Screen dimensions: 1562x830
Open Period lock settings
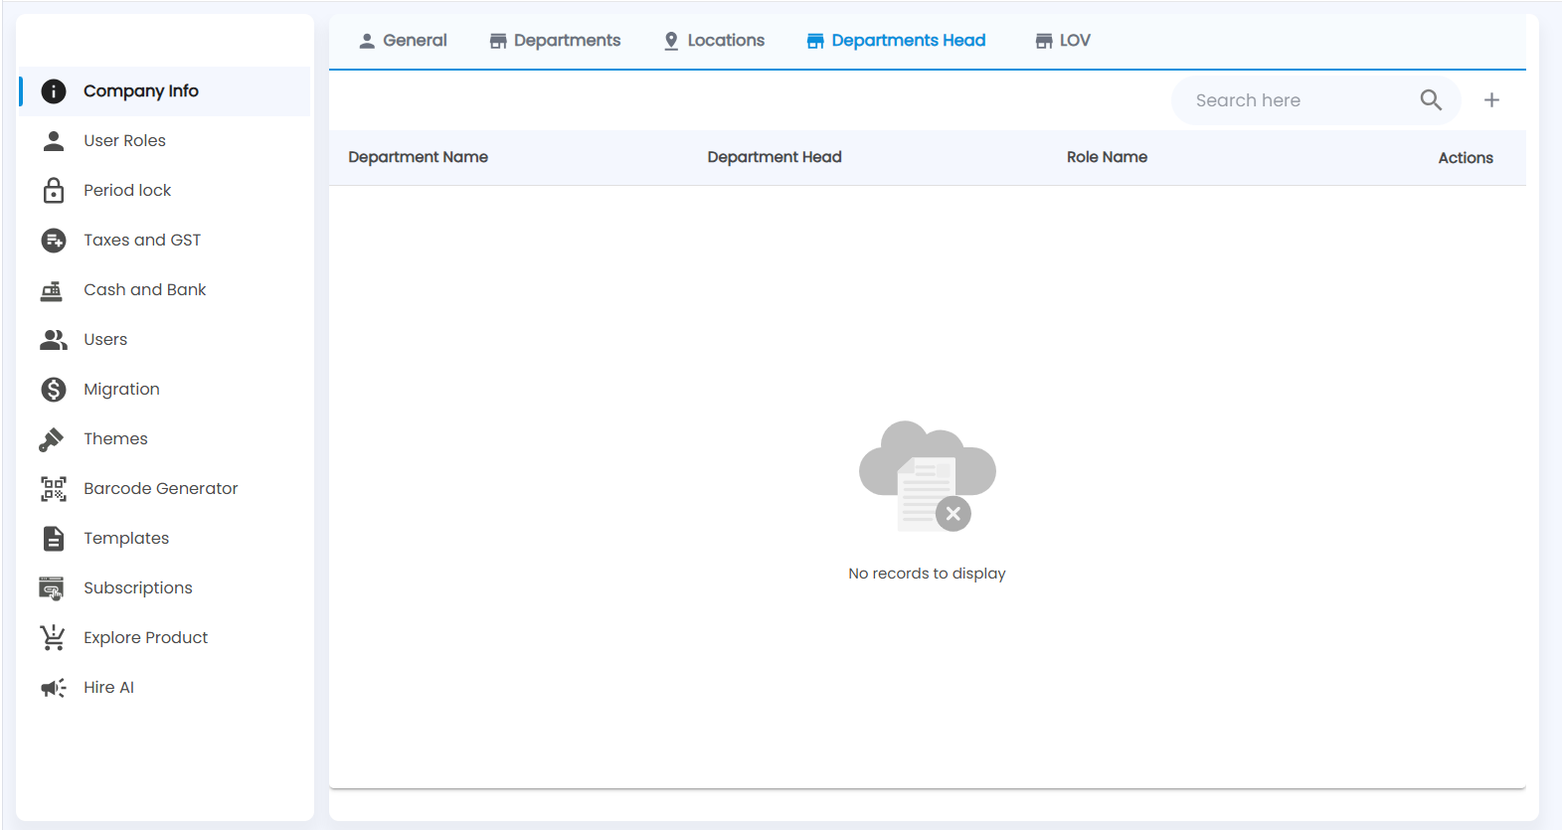(164, 191)
